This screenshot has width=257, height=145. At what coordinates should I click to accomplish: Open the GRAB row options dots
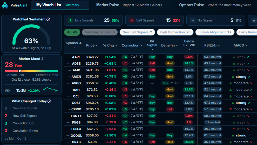[x=69, y=142]
